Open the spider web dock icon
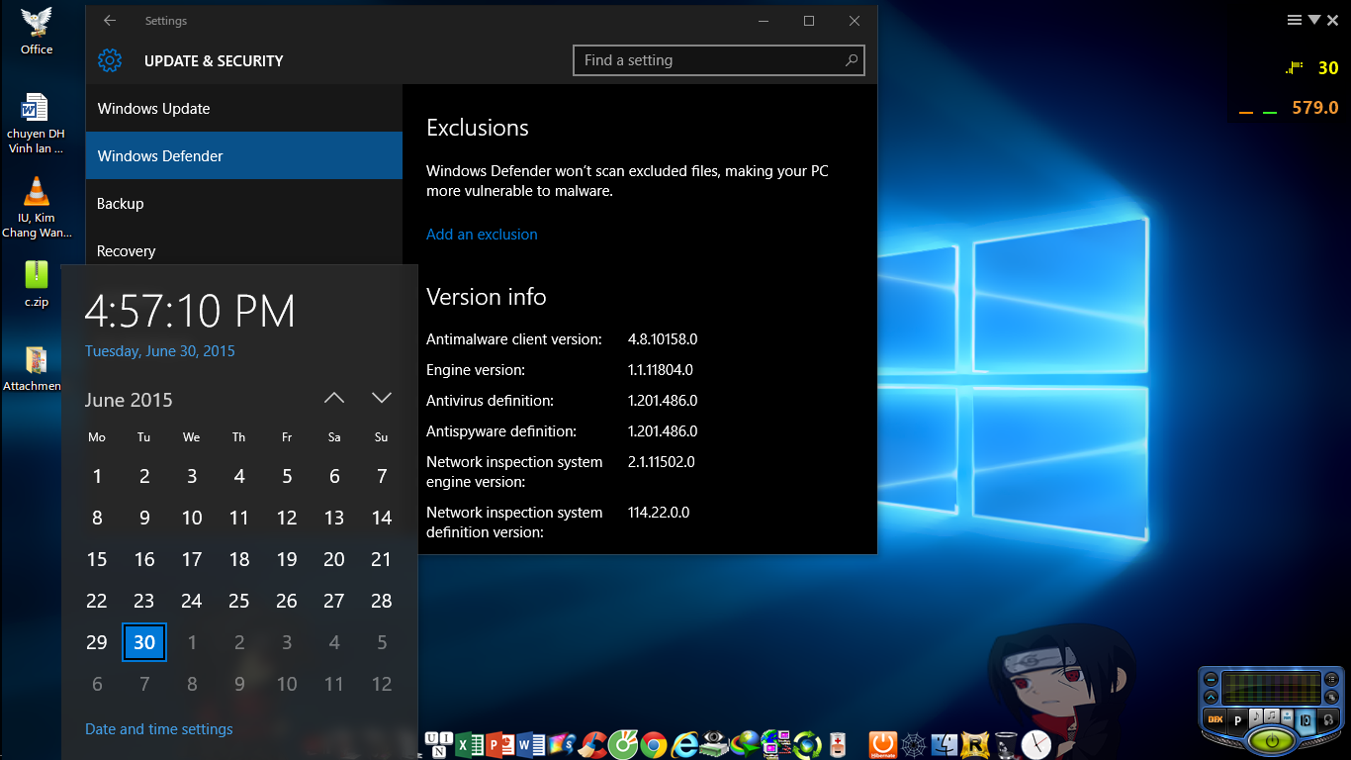This screenshot has width=1351, height=760. pyautogui.click(x=914, y=743)
